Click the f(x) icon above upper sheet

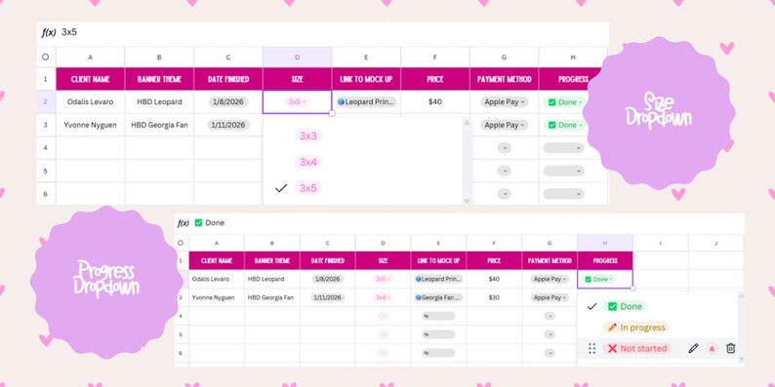pos(49,32)
